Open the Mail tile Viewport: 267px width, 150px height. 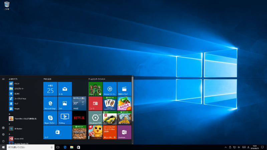[x=65, y=89]
